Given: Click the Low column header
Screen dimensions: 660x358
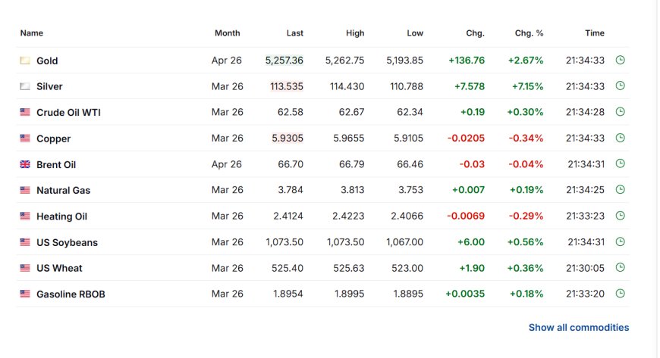Looking at the screenshot, I should click(415, 33).
